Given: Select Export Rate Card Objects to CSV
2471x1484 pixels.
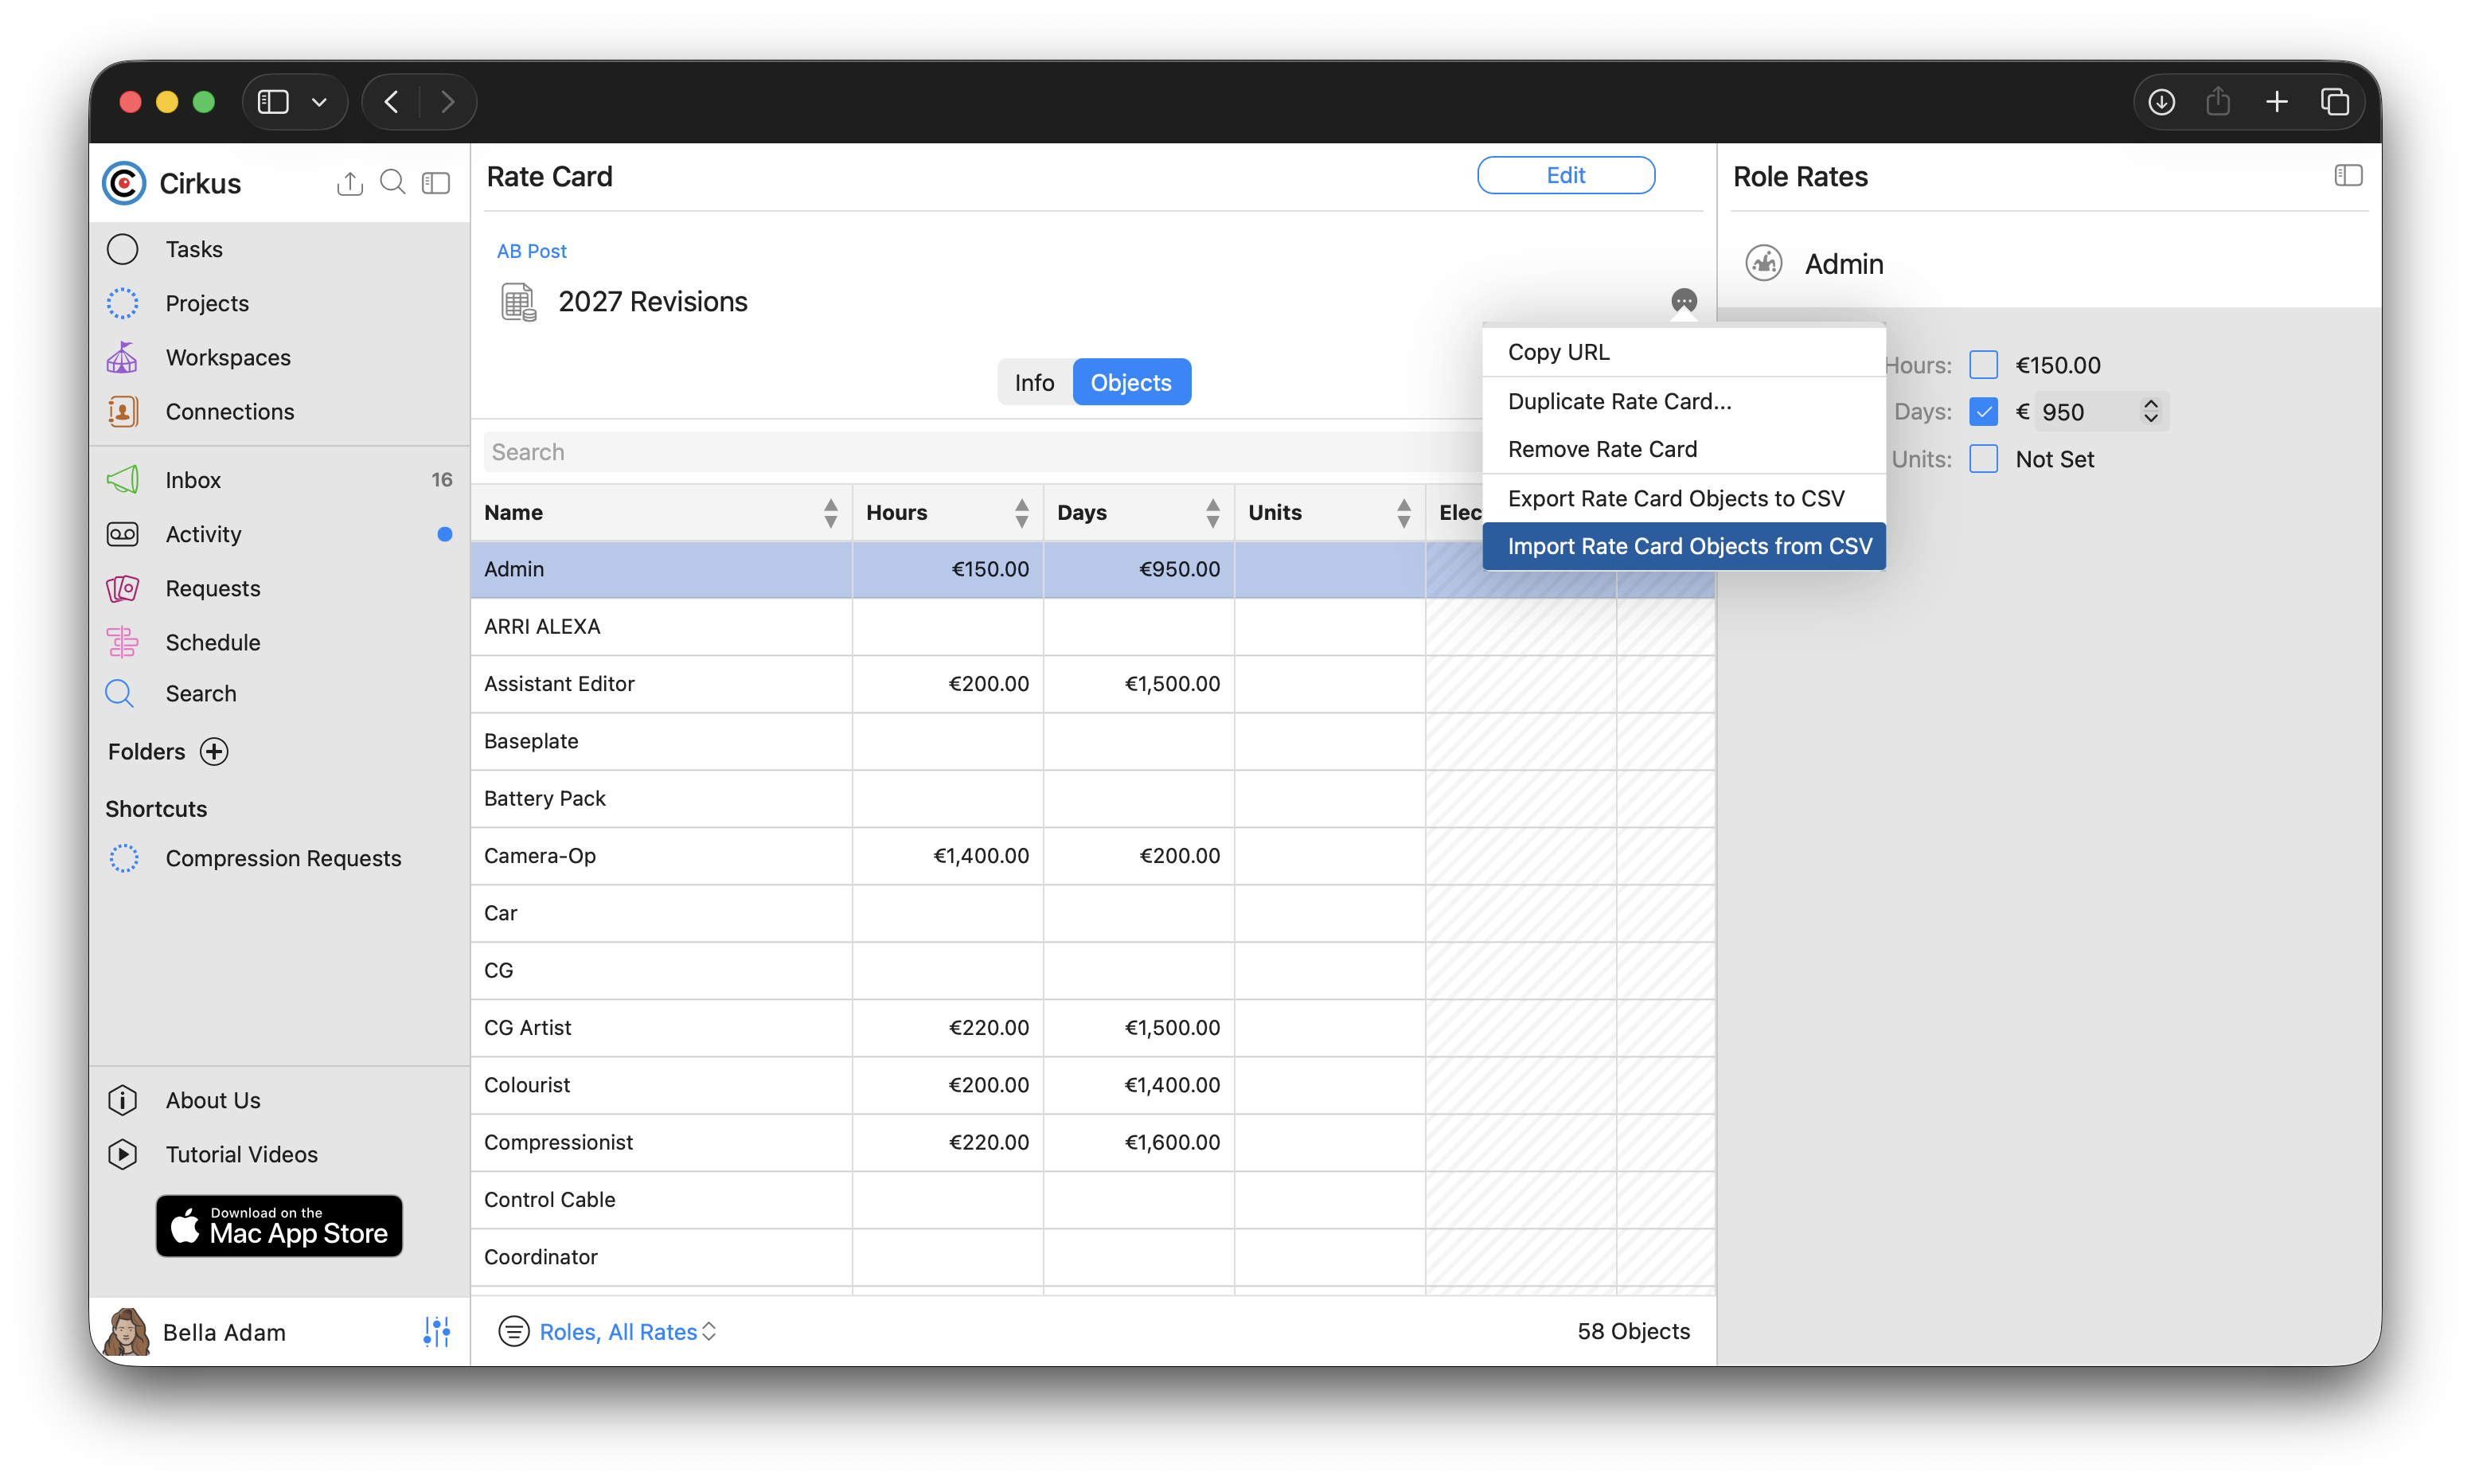Looking at the screenshot, I should [1684, 498].
